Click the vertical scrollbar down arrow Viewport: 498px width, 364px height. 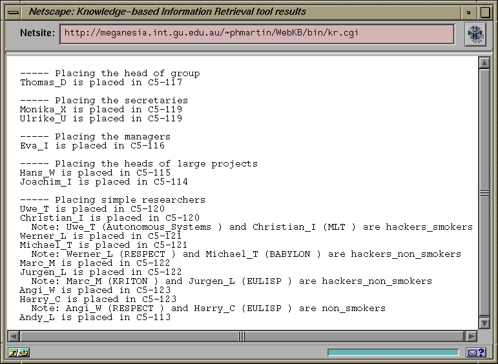pyautogui.click(x=484, y=322)
